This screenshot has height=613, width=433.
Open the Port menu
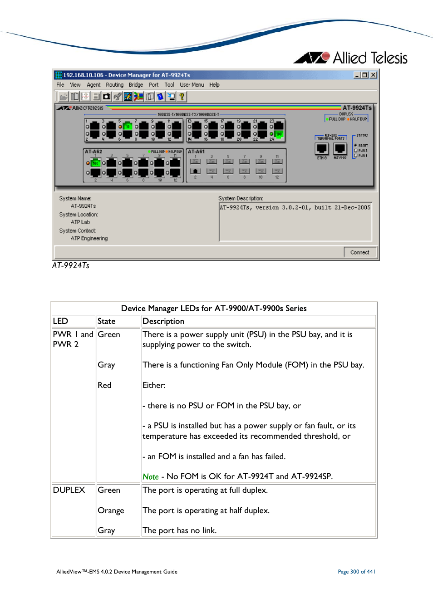[154, 85]
